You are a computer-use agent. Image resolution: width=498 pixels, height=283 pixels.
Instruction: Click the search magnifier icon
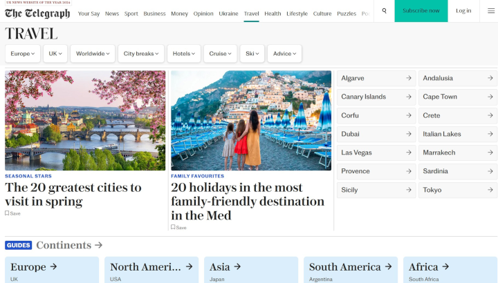pos(384,11)
